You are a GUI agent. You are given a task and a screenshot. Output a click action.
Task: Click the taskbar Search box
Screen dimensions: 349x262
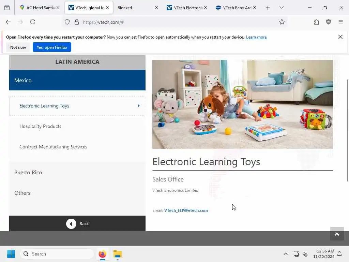[x=57, y=254]
